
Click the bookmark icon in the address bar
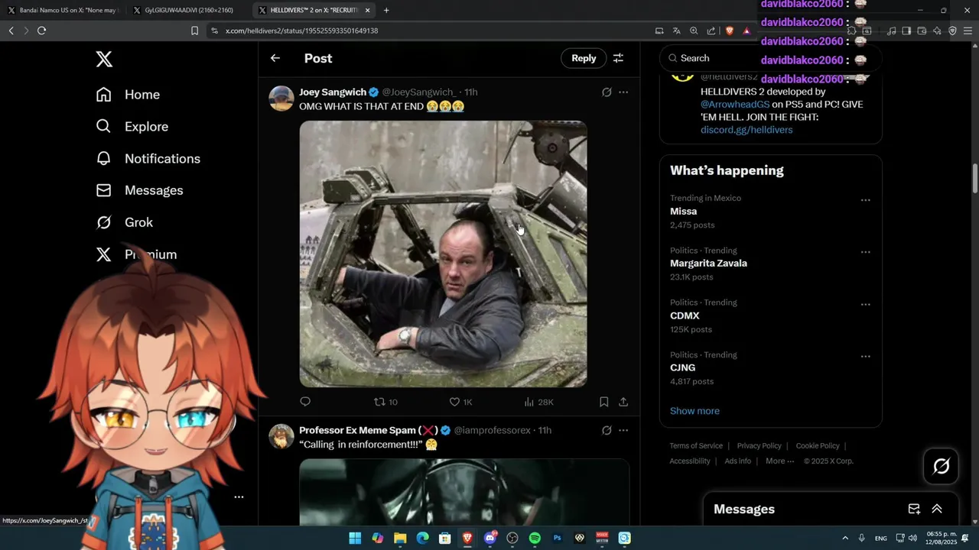195,31
